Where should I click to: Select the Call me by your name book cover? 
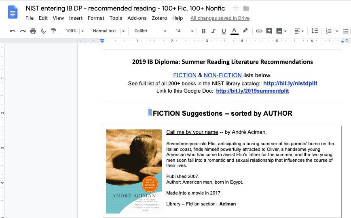(x=134, y=171)
